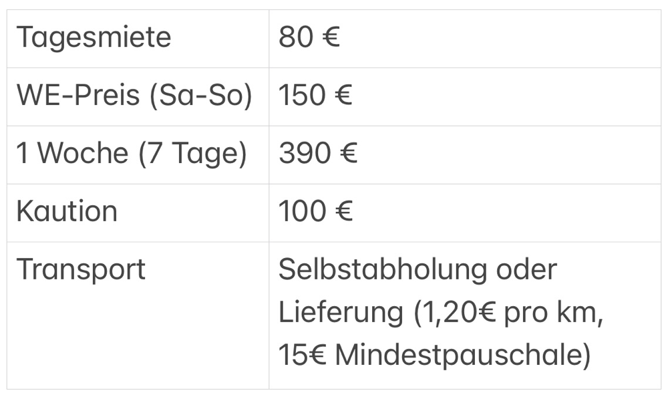The height and width of the screenshot is (403, 668).
Task: Click the 1 Woche text
Action: click(72, 153)
